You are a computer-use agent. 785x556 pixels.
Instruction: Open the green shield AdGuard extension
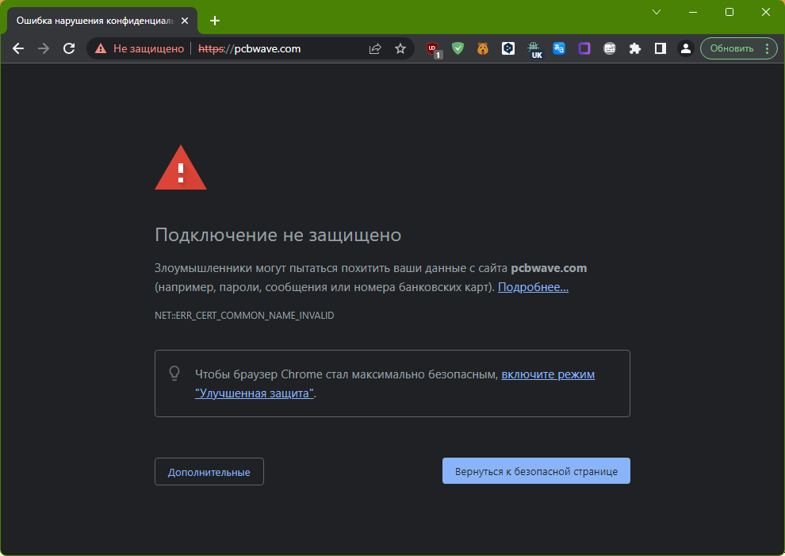[458, 48]
